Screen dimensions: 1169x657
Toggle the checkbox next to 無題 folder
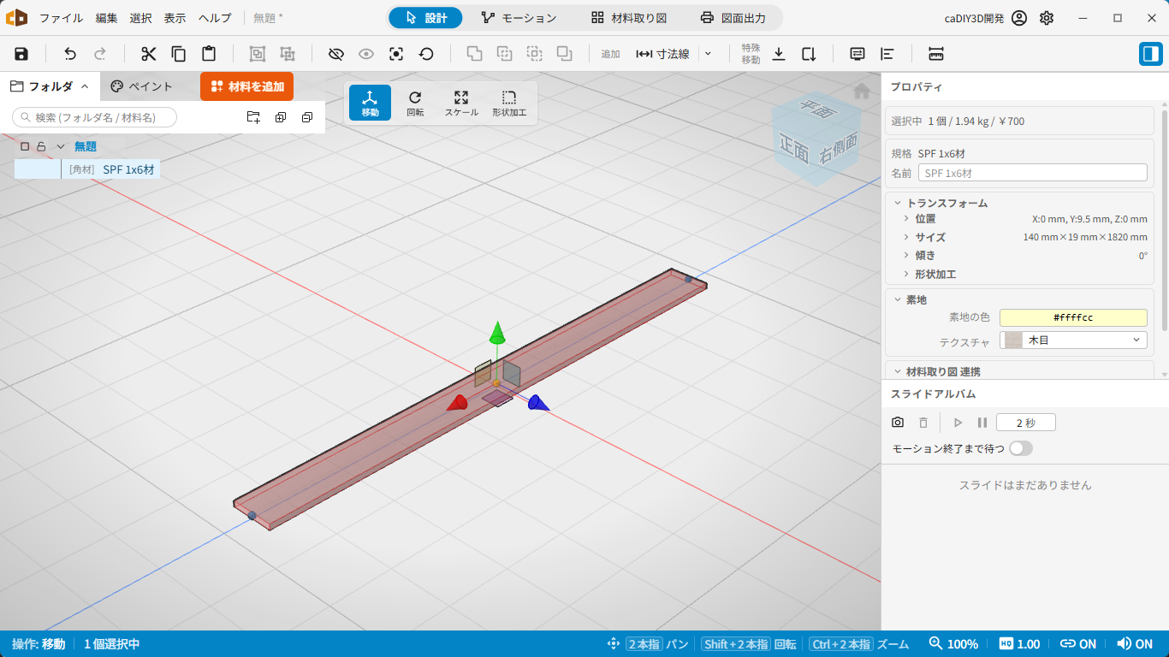pos(25,146)
